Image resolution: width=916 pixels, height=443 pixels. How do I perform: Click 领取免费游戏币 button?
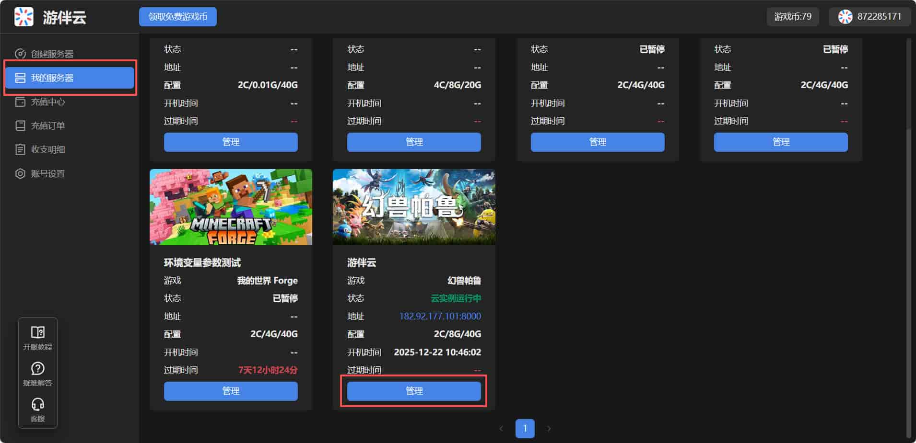(x=177, y=17)
